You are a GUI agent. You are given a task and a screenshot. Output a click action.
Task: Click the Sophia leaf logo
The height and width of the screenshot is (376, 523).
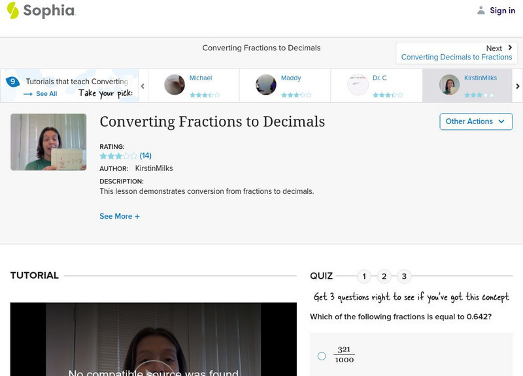(13, 10)
